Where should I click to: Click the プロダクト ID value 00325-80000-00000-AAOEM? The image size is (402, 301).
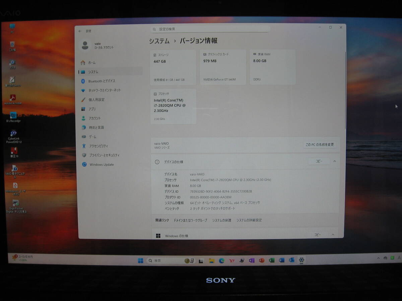pos(210,197)
